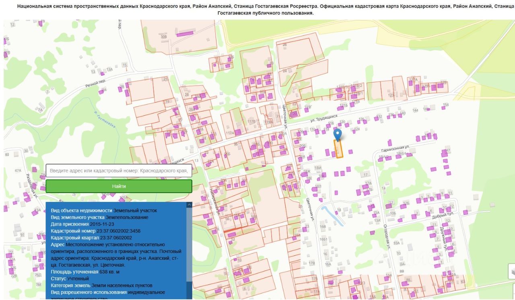Click the Вид земельного участка Землепользование row
Viewport: 515px width, 300px height.
[x=99, y=217]
